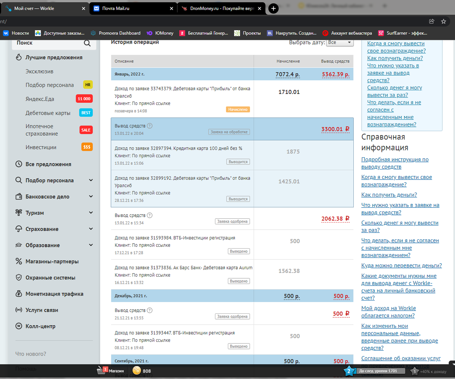Open Сколько денег я могу вывести reference link
The width and height of the screenshot is (455, 379).
(400, 226)
